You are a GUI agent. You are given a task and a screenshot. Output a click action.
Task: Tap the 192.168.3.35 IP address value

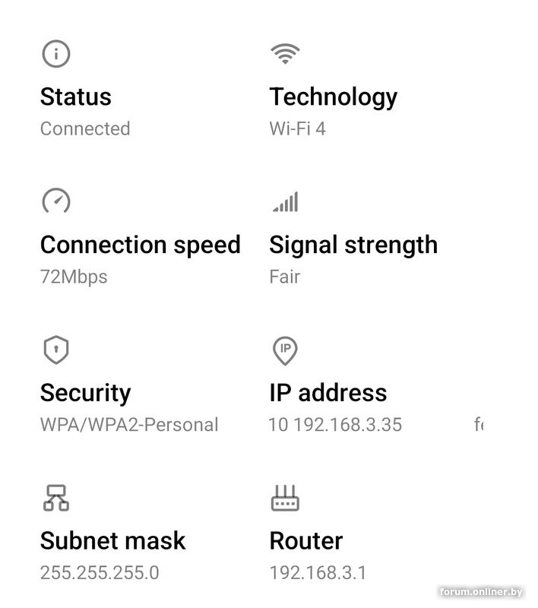[x=347, y=424]
